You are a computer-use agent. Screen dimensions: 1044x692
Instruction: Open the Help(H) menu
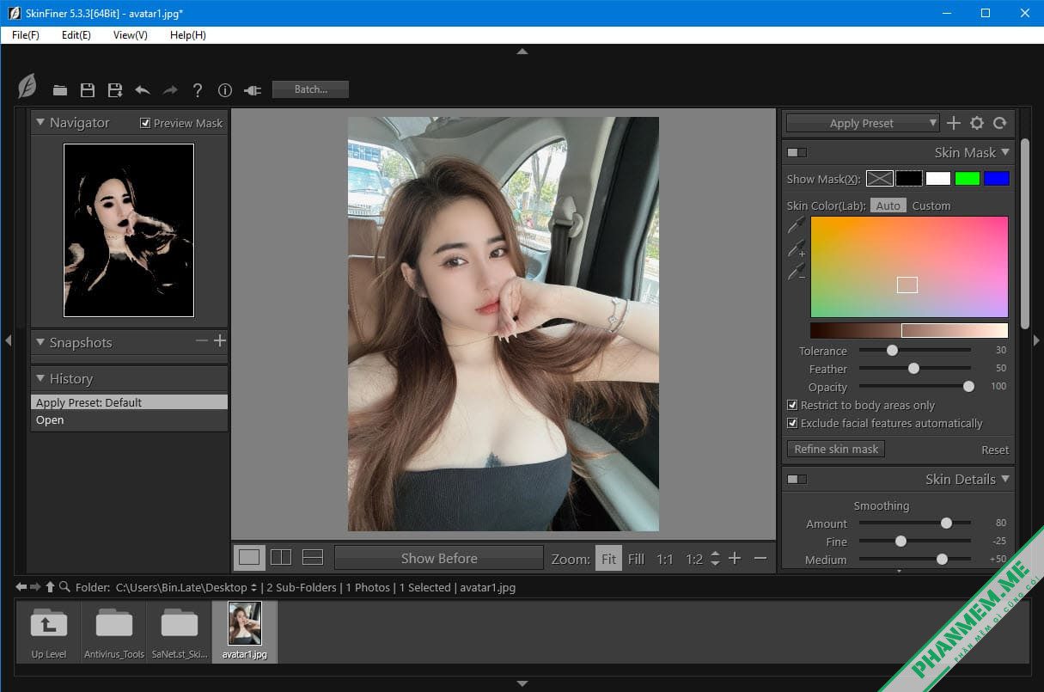188,35
